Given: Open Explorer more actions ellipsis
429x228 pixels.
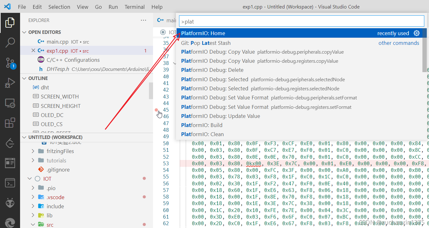Looking at the screenshot, I should click(x=144, y=20).
